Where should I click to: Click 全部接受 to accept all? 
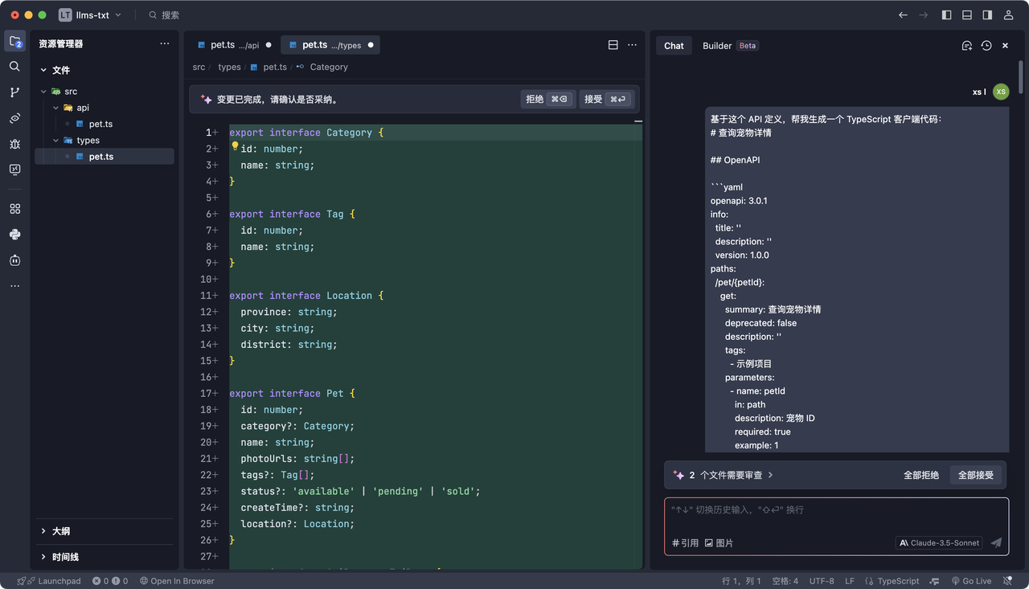976,475
